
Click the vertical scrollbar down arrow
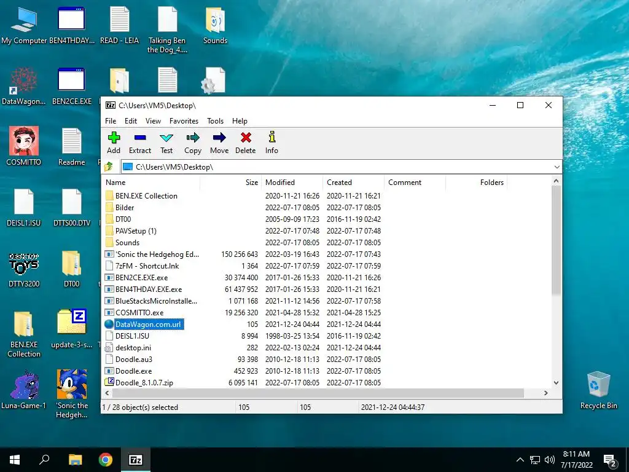click(x=556, y=382)
